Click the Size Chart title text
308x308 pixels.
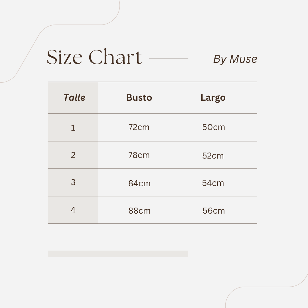click(94, 57)
